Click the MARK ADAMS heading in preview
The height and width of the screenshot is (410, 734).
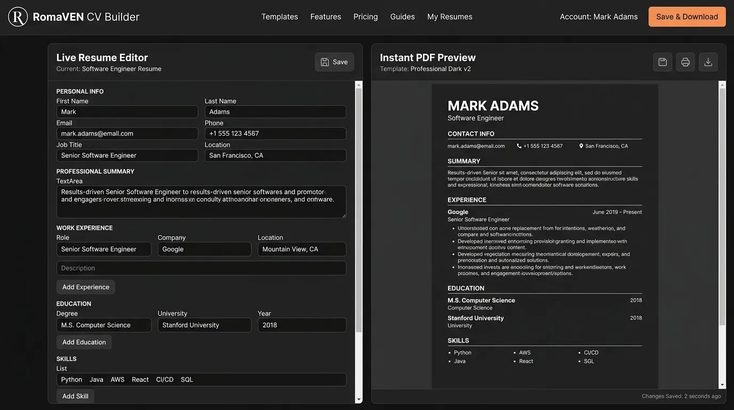click(x=493, y=106)
